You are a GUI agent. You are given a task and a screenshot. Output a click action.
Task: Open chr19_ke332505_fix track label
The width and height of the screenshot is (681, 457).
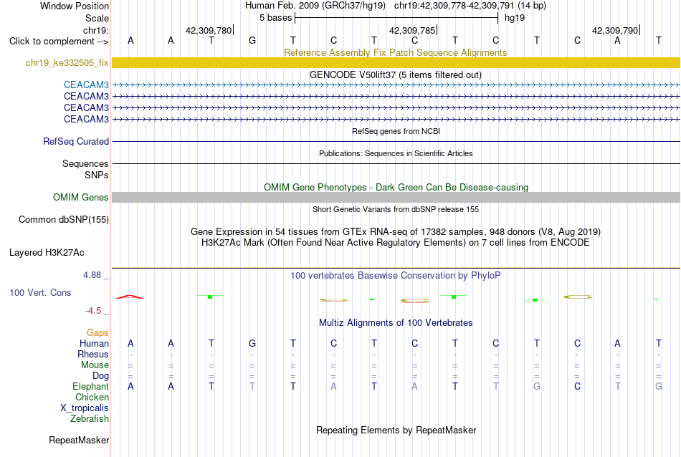(67, 63)
